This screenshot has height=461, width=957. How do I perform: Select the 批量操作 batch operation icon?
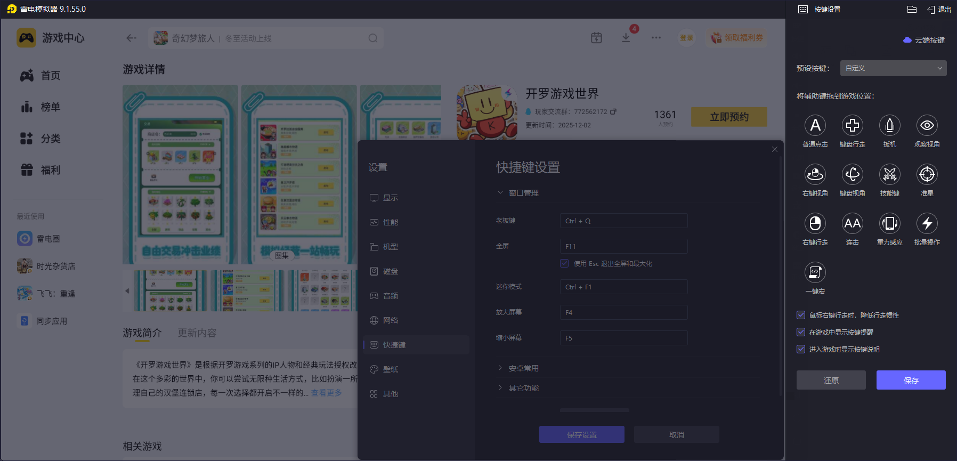coord(927,223)
